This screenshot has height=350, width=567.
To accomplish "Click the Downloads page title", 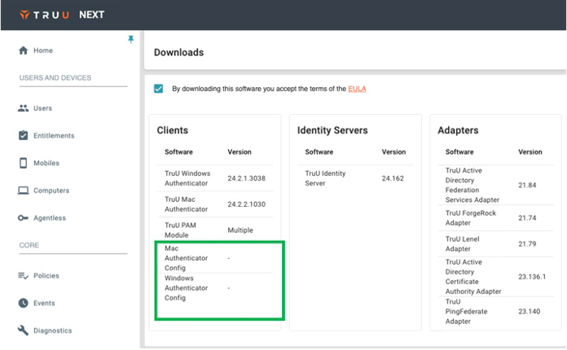I will (179, 52).
